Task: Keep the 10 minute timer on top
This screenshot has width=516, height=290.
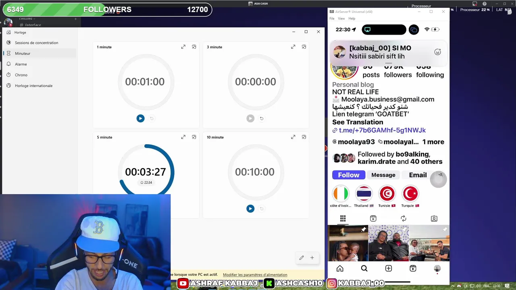Action: click(x=304, y=137)
